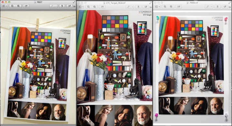Show hidden toolbar items in P807 window
This screenshot has height=126, width=232.
(x=74, y=6)
